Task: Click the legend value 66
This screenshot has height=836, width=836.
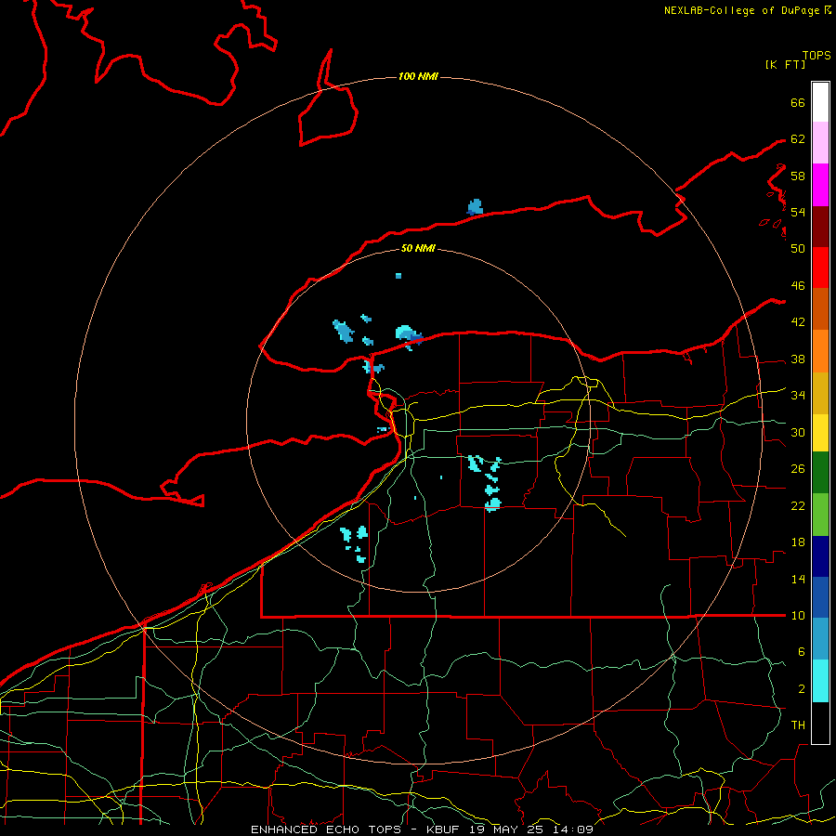Action: (x=798, y=103)
